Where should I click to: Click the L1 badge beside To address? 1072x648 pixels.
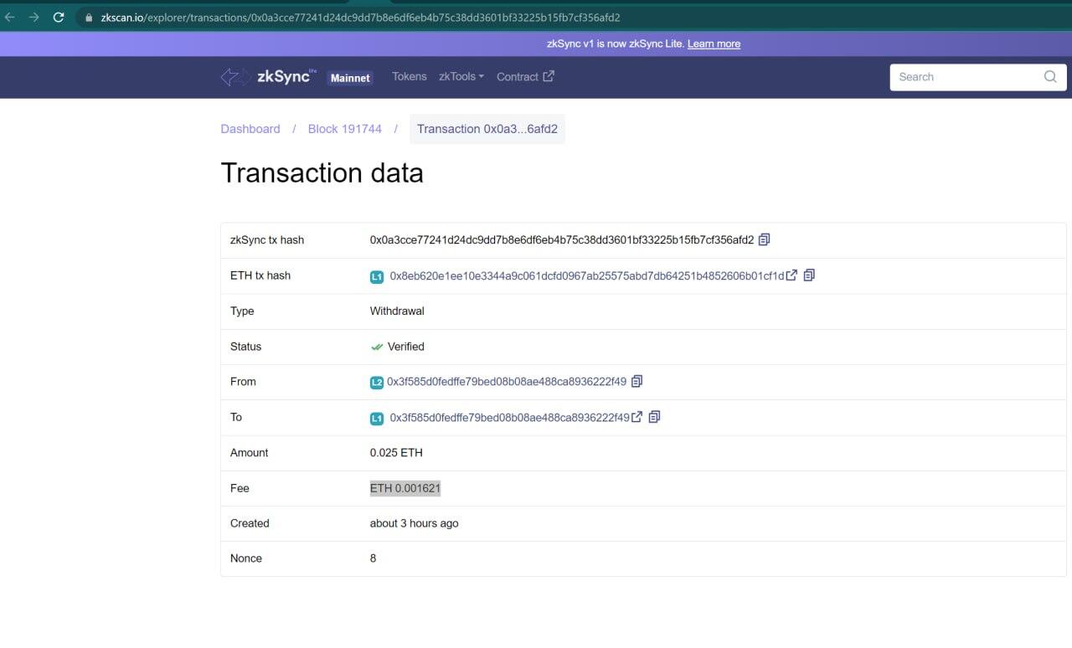pos(377,418)
